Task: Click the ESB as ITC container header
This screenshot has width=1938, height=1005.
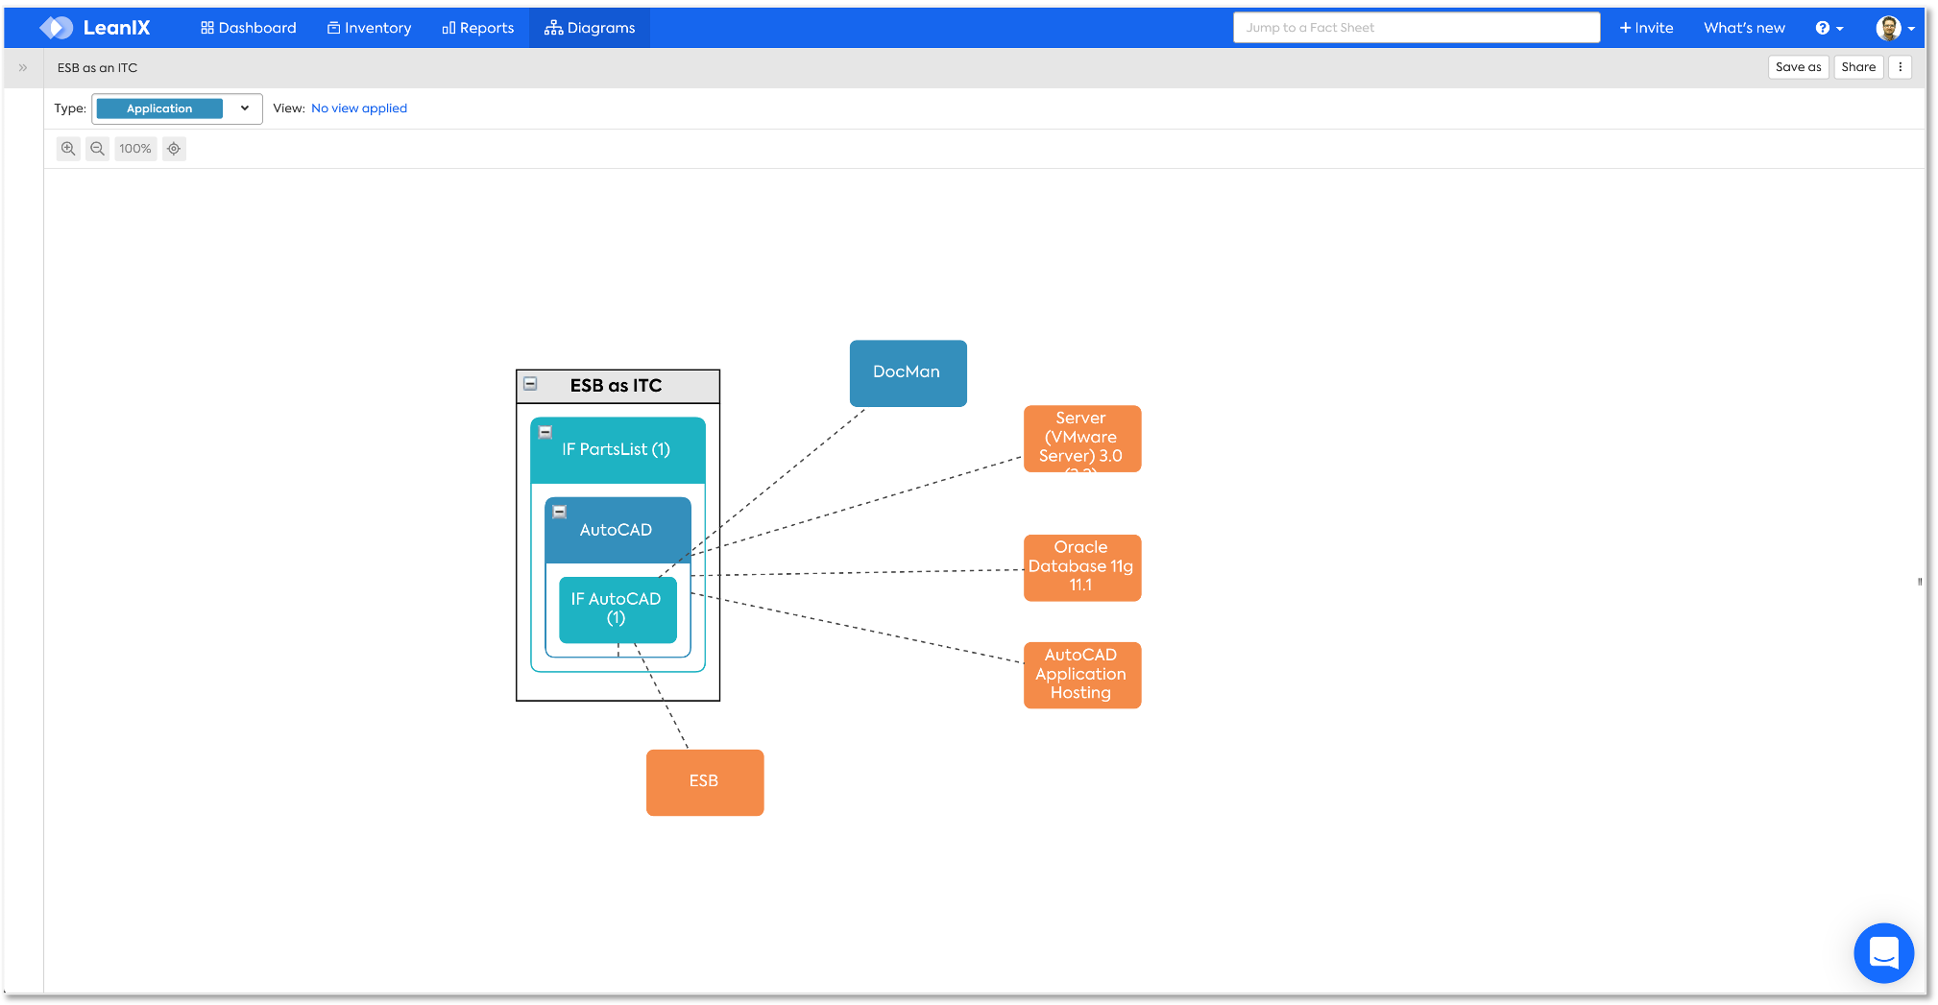Action: (618, 386)
